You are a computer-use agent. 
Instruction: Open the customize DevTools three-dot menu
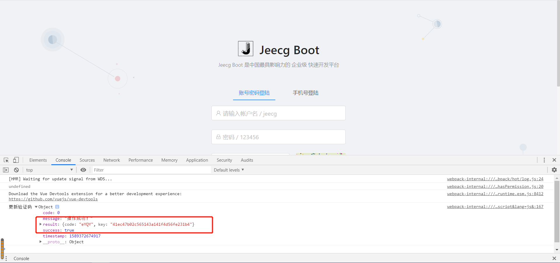[x=544, y=160]
